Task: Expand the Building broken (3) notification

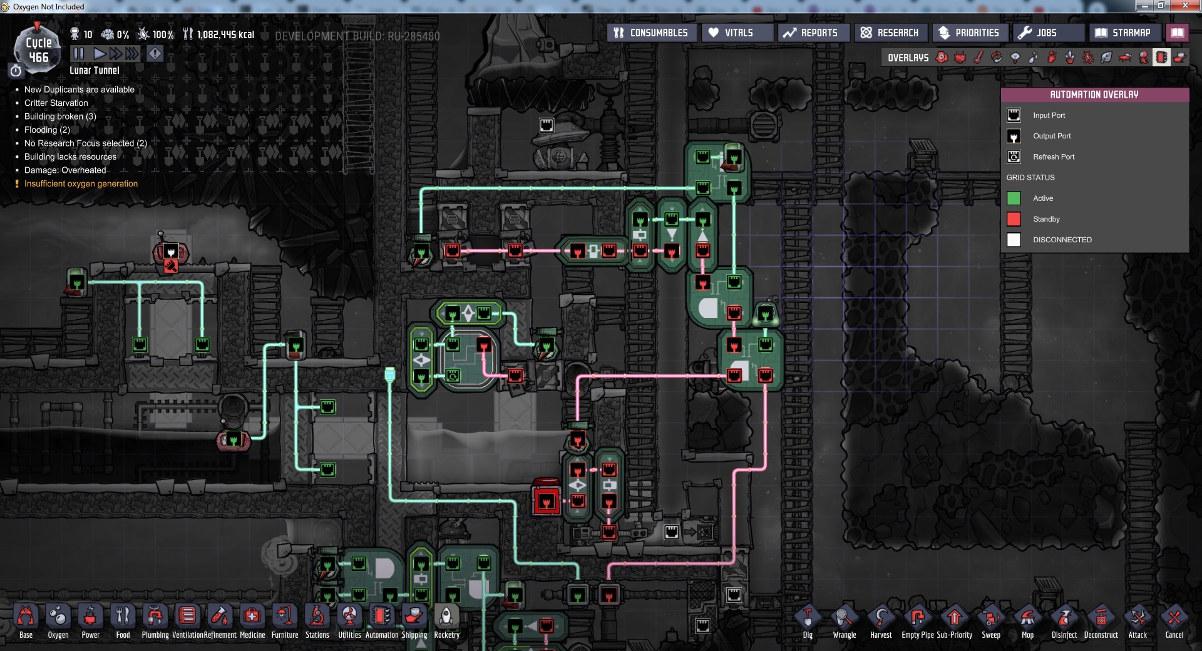Action: pyautogui.click(x=60, y=116)
